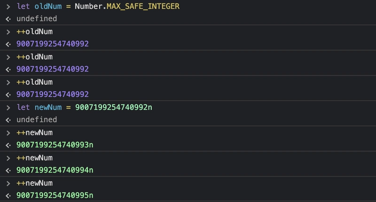Click the third 9007199254740992 result value
376x202 pixels.
tap(53, 94)
